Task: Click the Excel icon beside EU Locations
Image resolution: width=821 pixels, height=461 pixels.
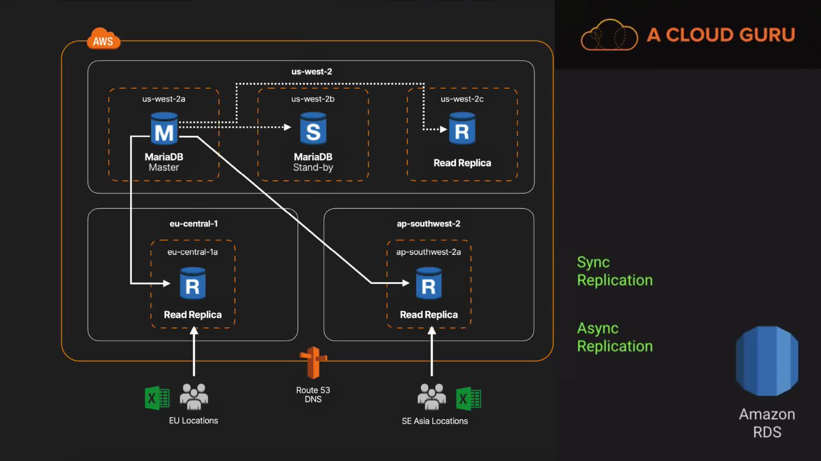Action: [157, 398]
